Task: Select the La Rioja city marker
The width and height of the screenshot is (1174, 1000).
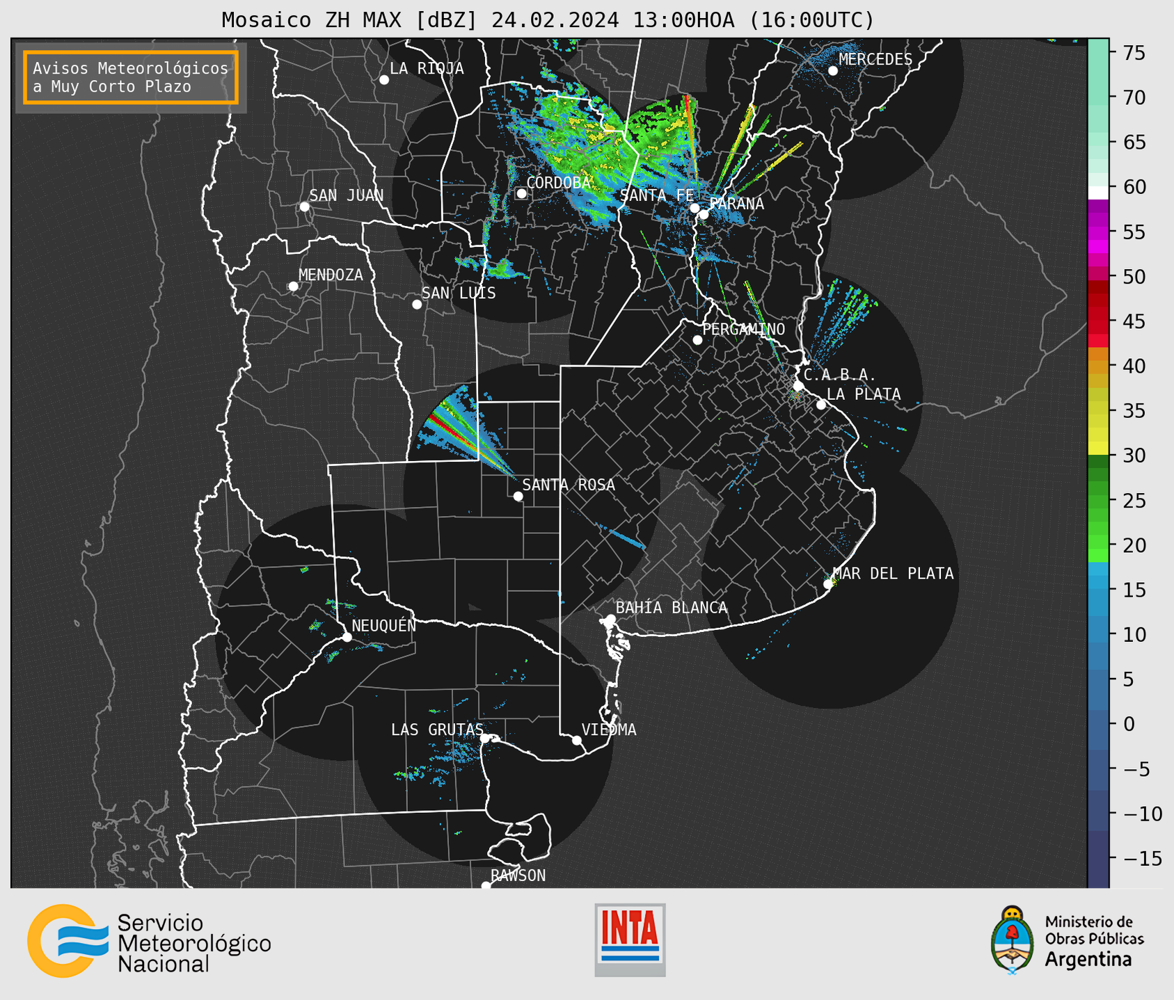Action: coord(384,80)
